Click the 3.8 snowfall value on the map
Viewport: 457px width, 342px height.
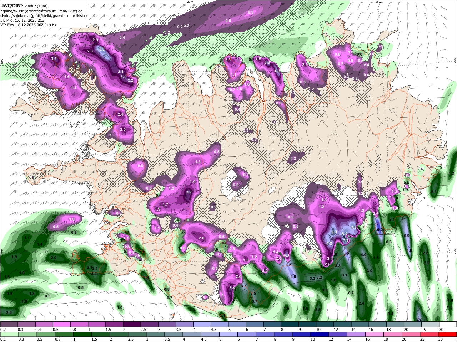pos(267,63)
